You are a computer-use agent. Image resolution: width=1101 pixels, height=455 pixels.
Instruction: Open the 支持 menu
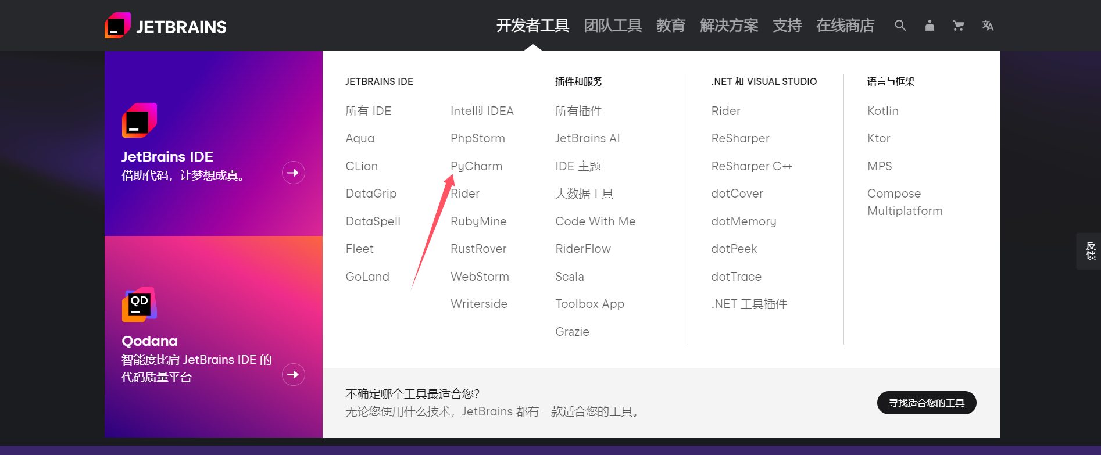[787, 26]
